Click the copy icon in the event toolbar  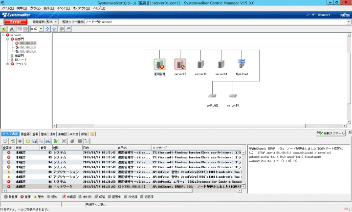pyautogui.click(x=41, y=141)
